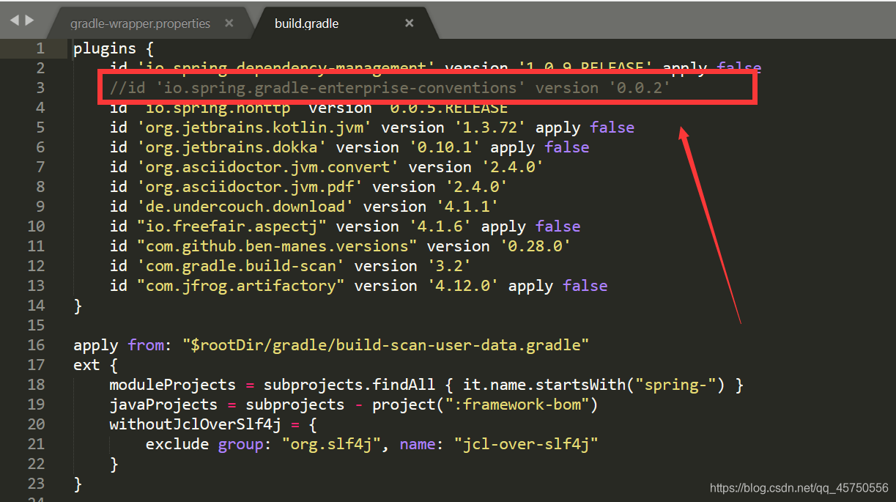
Task: Click the "org.slf4j" string literal
Action: click(331, 444)
